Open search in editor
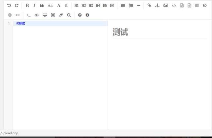The height and width of the screenshot is (138, 212). click(x=69, y=15)
